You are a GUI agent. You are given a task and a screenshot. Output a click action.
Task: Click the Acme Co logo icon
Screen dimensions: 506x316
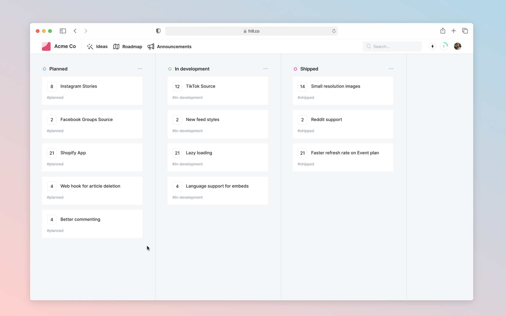pyautogui.click(x=46, y=46)
